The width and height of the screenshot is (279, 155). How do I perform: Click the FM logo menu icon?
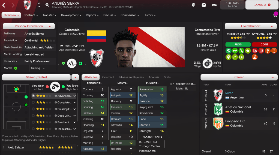[x=214, y=5]
